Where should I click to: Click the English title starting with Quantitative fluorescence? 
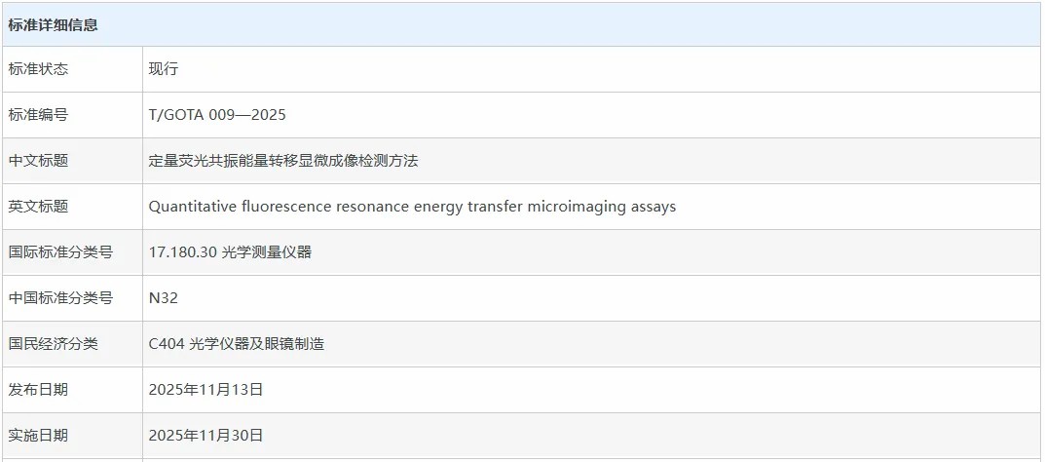coord(412,207)
